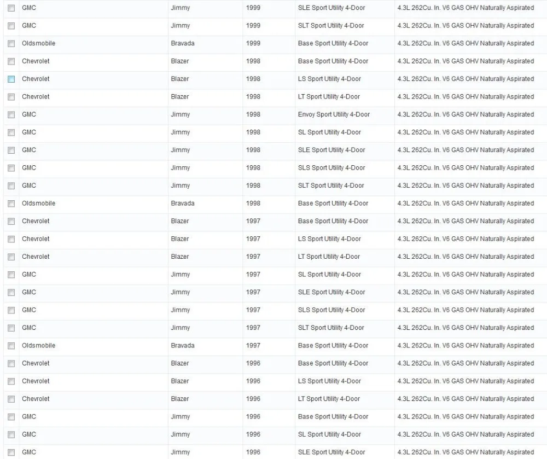This screenshot has width=547, height=459.
Task: Select the year '1996' in the Jimmy SL row
Action: click(253, 434)
